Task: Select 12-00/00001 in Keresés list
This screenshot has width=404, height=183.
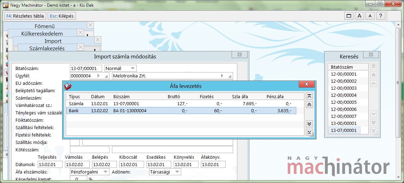Action: [x=344, y=74]
